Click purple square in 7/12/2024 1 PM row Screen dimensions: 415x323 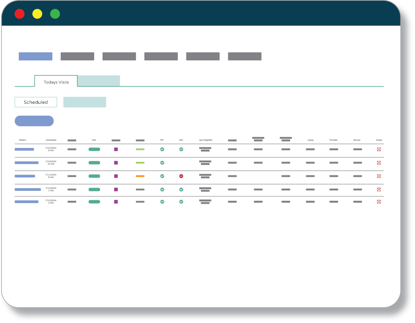click(x=116, y=190)
